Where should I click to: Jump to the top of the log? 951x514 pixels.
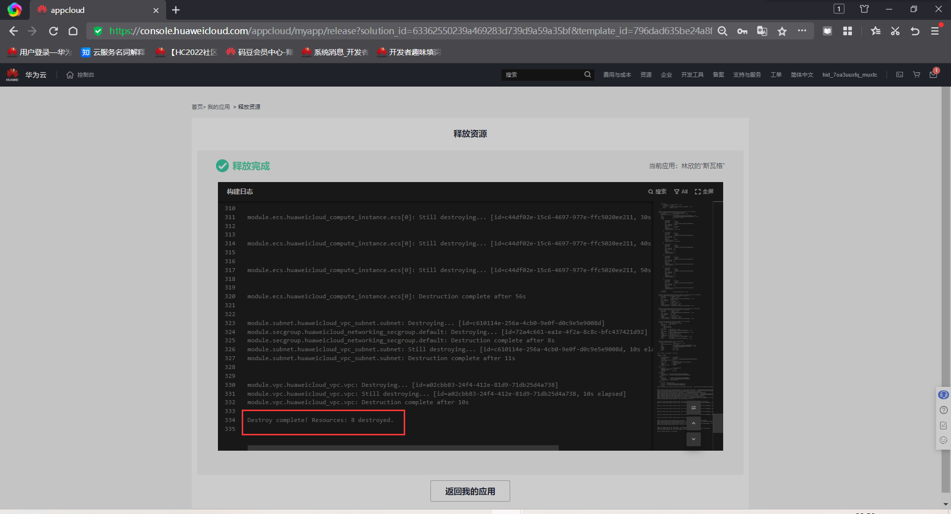[x=693, y=423]
